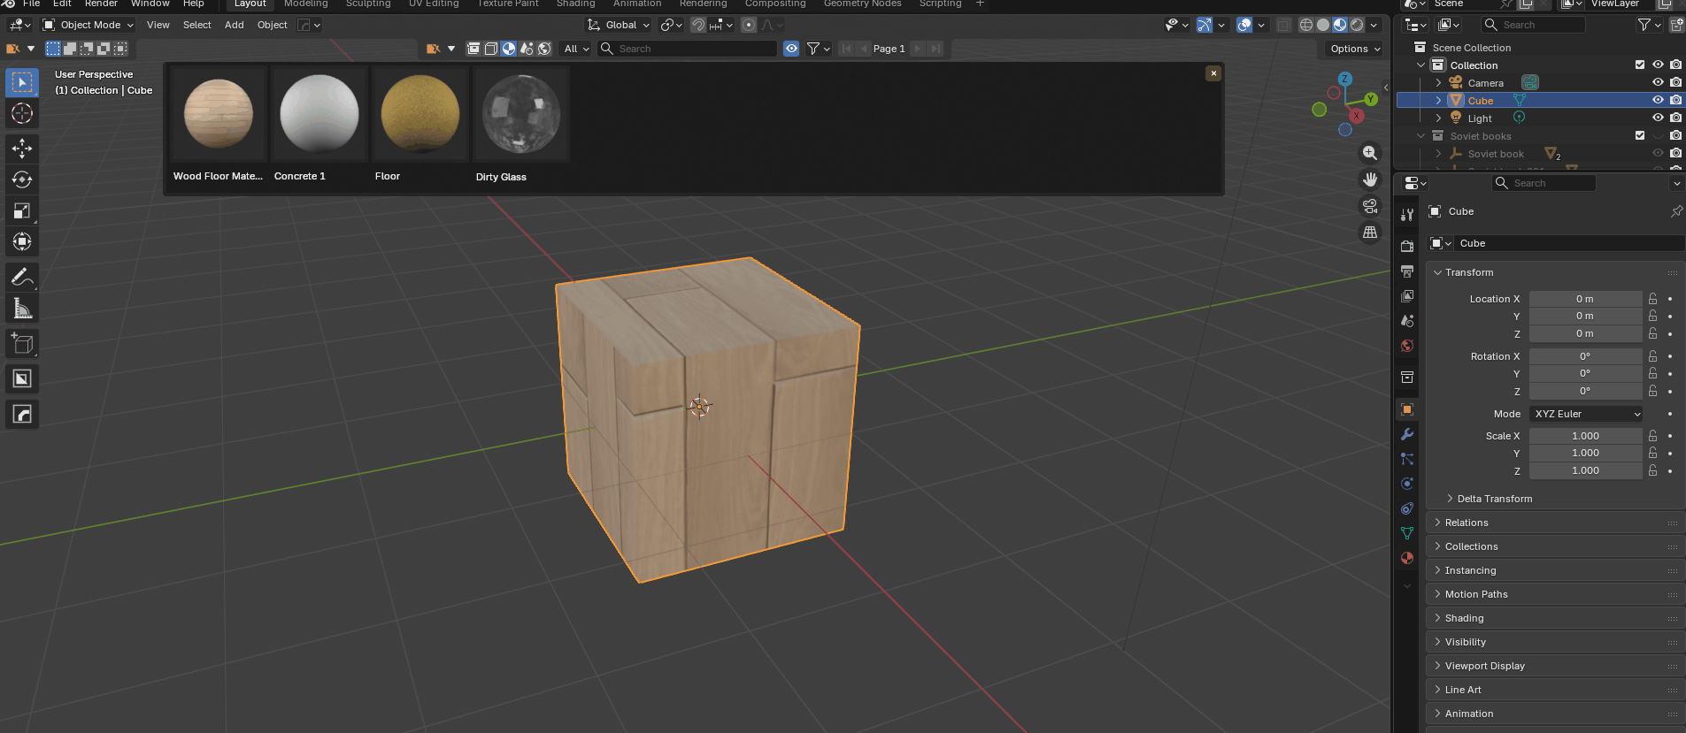Uncheck the Collection exclude checkbox
Image resolution: width=1686 pixels, height=733 pixels.
tap(1640, 65)
